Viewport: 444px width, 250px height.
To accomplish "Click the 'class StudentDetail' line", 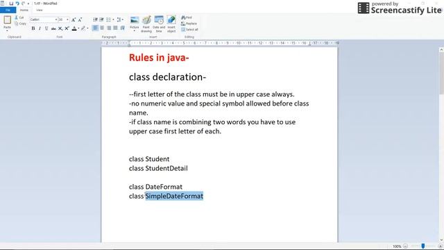I will (x=158, y=168).
